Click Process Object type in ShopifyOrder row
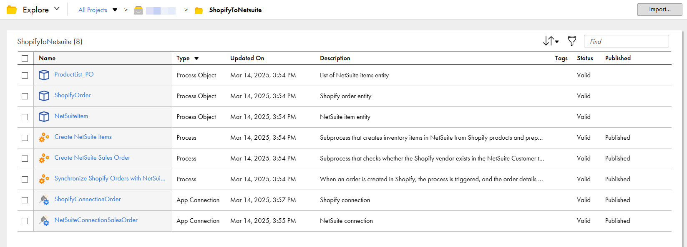Screen dimensions: 687x247 (x=196, y=96)
